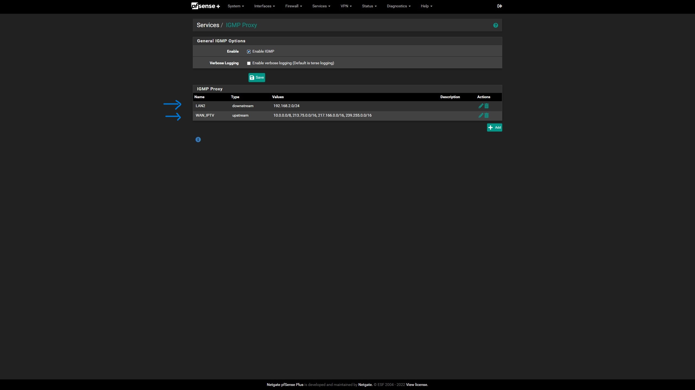Viewport: 695px width, 390px height.
Task: Click the blue info icon
Action: tap(198, 139)
